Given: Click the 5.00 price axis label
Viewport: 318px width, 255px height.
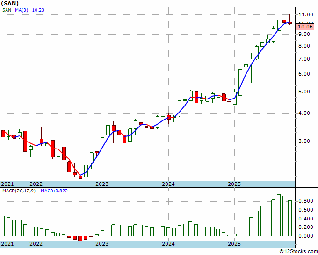Looking at the screenshot, I should [304, 92].
